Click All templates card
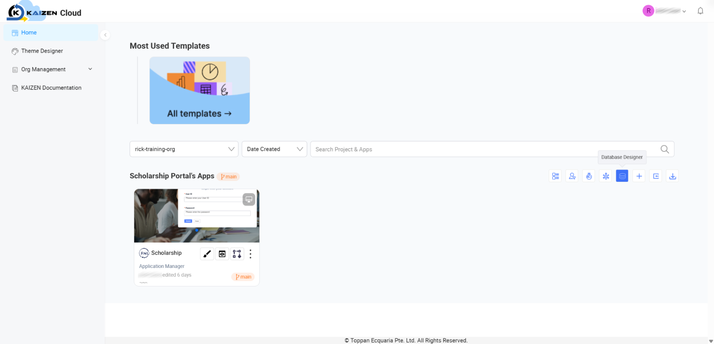This screenshot has width=714, height=344. tap(200, 90)
